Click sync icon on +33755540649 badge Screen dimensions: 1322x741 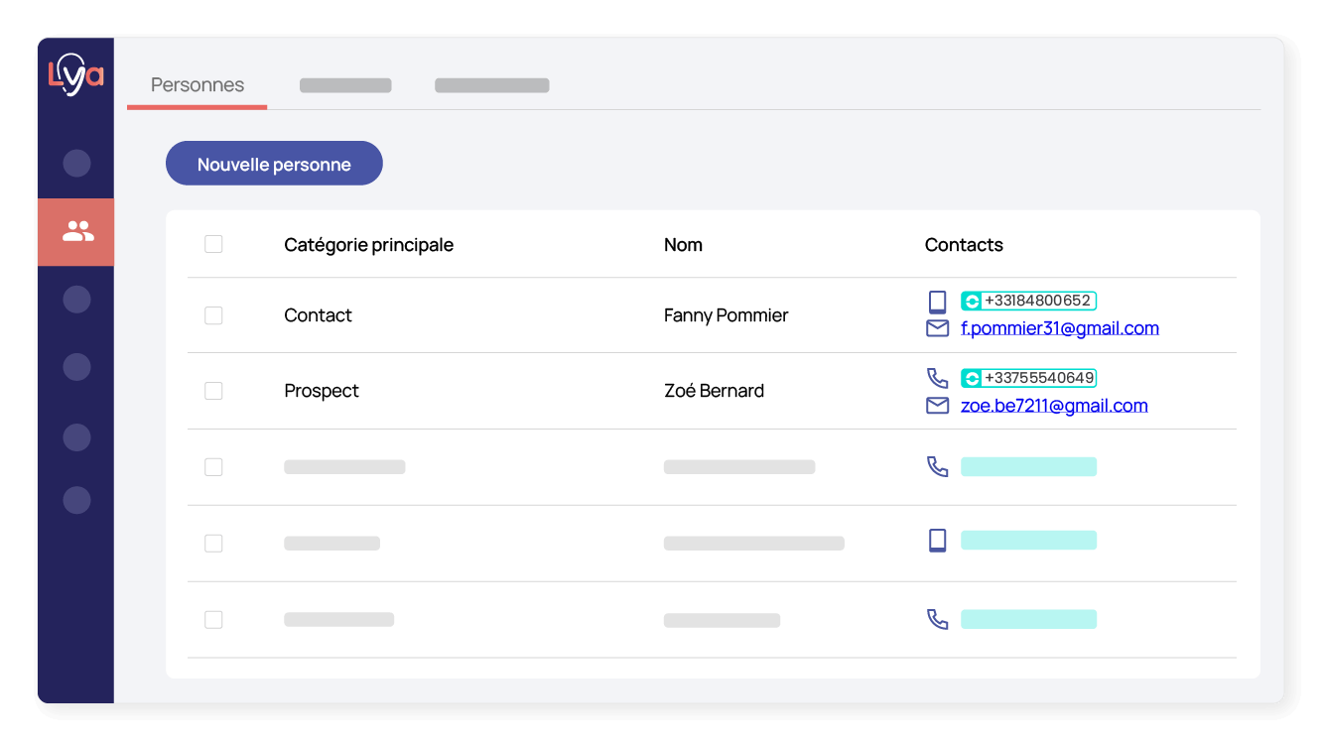(x=972, y=378)
